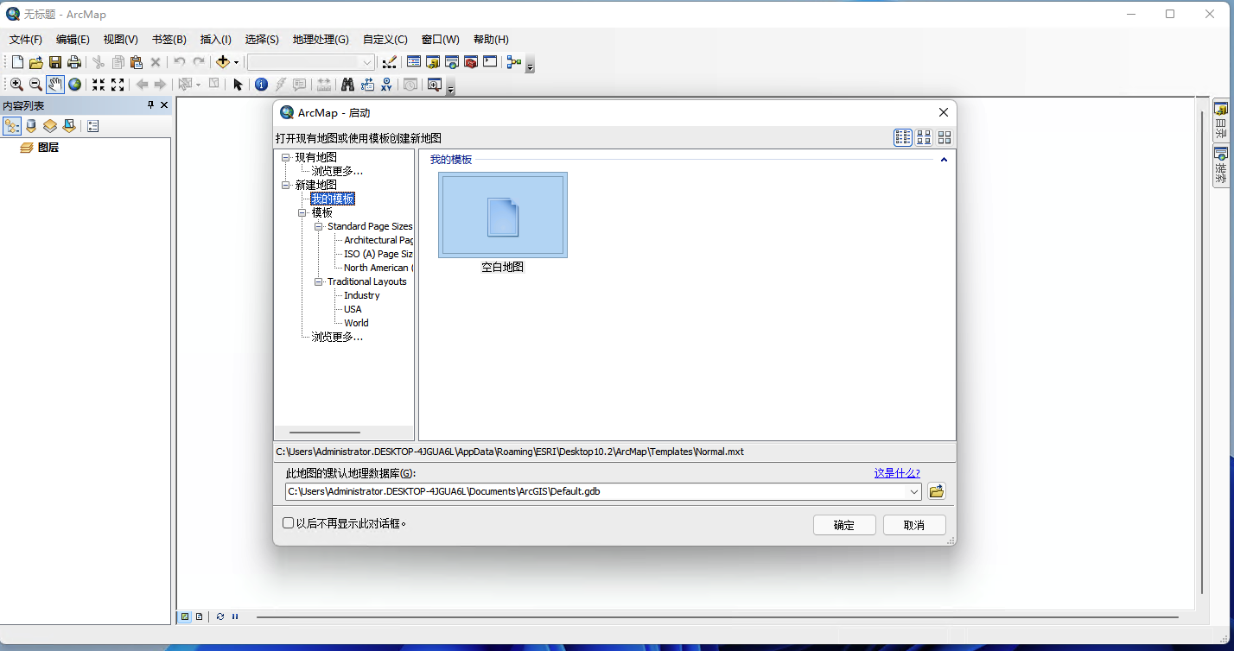
Task: Open the ArcCatalog window from toolbar
Action: tap(431, 61)
